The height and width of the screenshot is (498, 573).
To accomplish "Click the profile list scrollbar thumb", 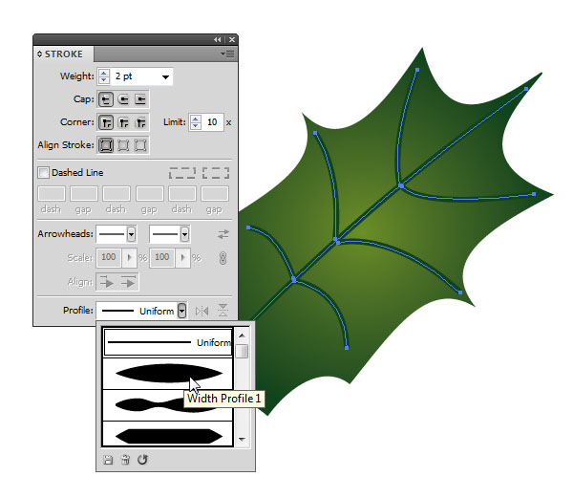I will click(242, 352).
